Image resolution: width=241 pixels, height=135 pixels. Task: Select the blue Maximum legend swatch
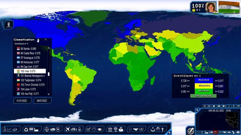pyautogui.click(x=204, y=81)
